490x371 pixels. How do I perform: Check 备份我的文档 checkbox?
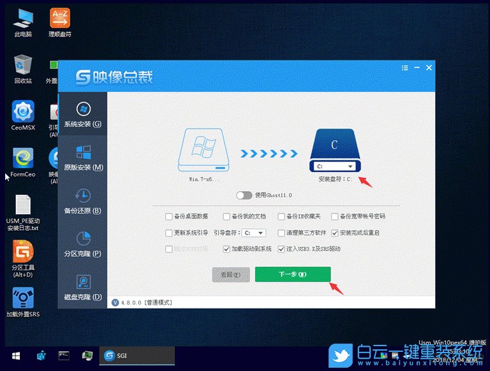pos(226,217)
